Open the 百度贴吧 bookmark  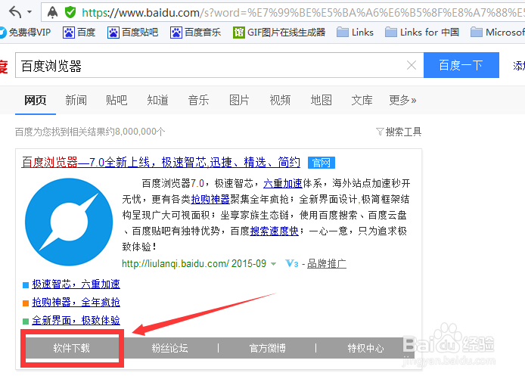(x=132, y=33)
